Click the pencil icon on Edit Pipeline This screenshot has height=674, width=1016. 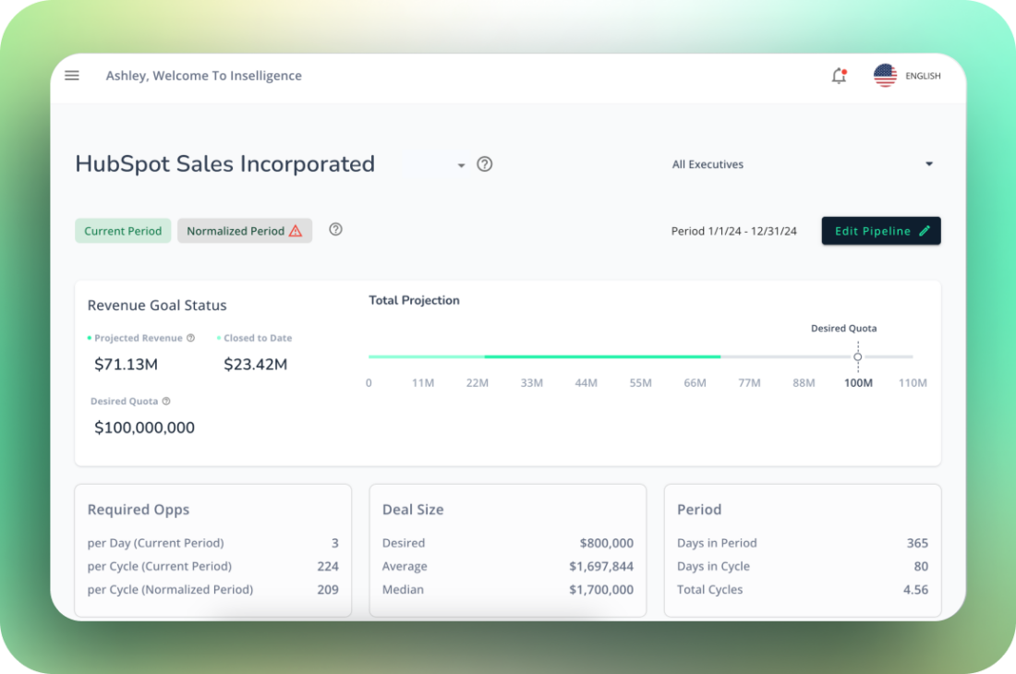pos(925,231)
